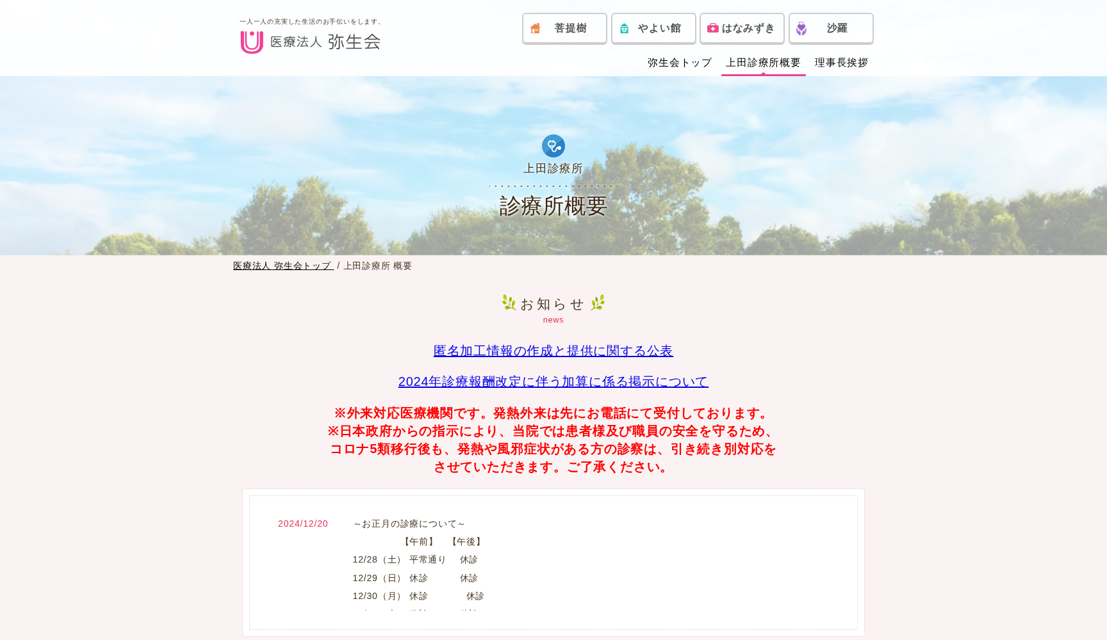
Task: Click the 菩提樹 facility button
Action: coord(564,28)
